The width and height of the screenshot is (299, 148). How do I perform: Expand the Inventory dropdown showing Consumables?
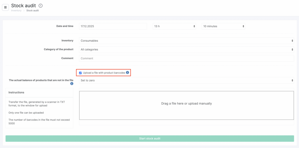tap(186, 41)
